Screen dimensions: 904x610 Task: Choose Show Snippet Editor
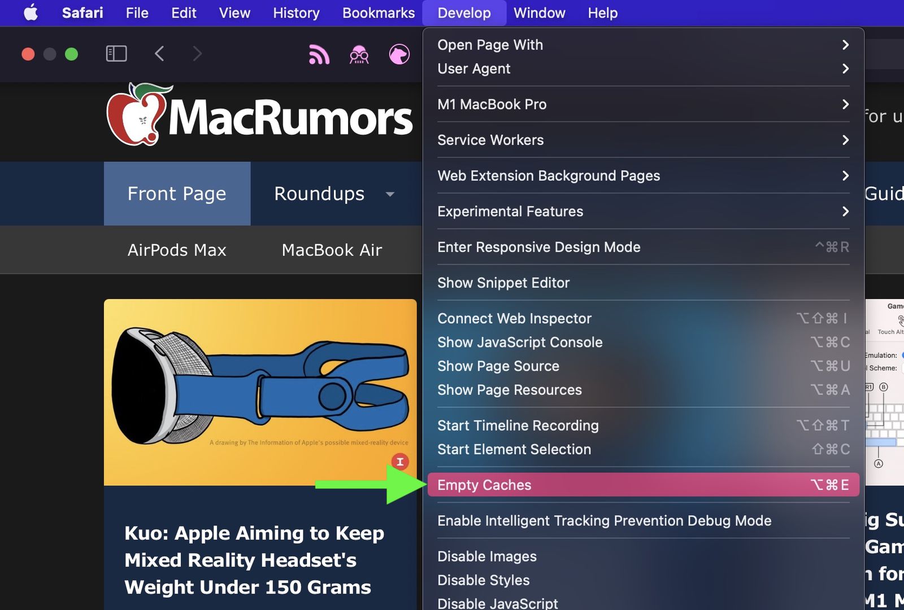(x=644, y=283)
